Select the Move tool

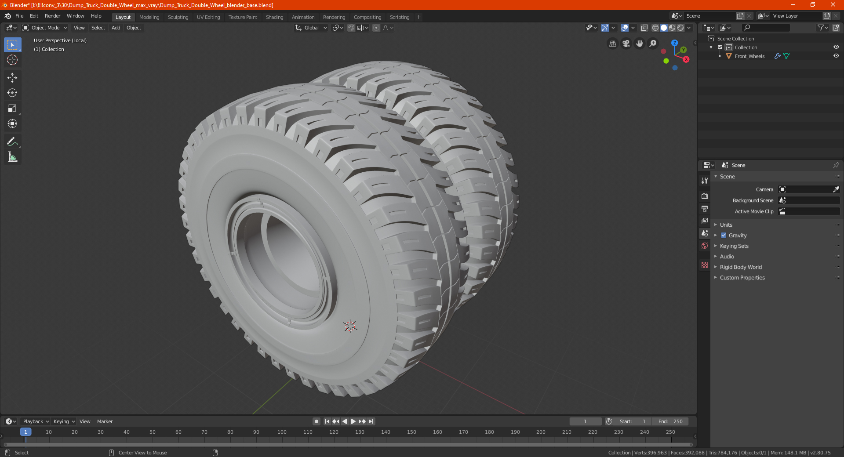click(x=12, y=78)
